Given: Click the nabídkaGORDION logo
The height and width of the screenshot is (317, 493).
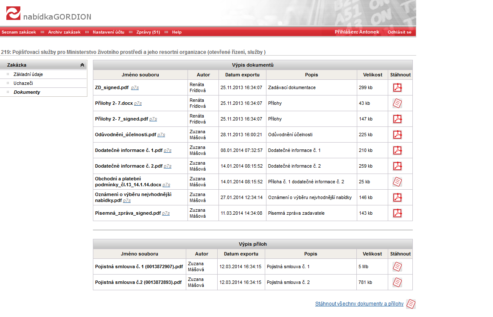Looking at the screenshot, I should [48, 15].
